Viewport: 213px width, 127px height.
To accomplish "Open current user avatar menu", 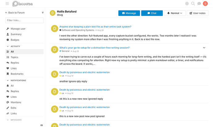I will click(205, 4).
